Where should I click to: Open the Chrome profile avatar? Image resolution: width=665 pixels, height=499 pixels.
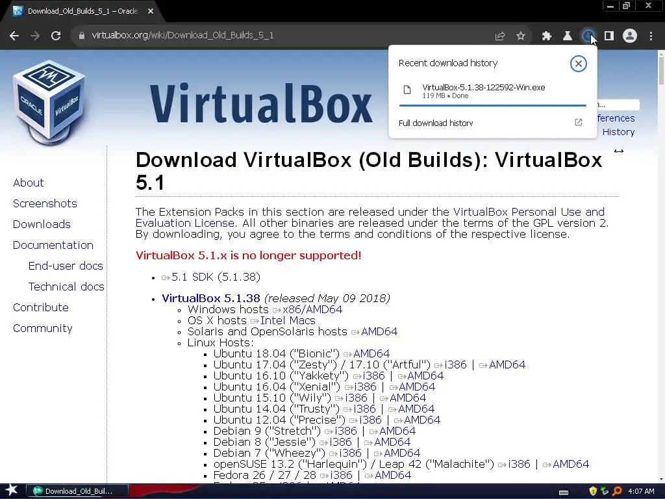630,36
